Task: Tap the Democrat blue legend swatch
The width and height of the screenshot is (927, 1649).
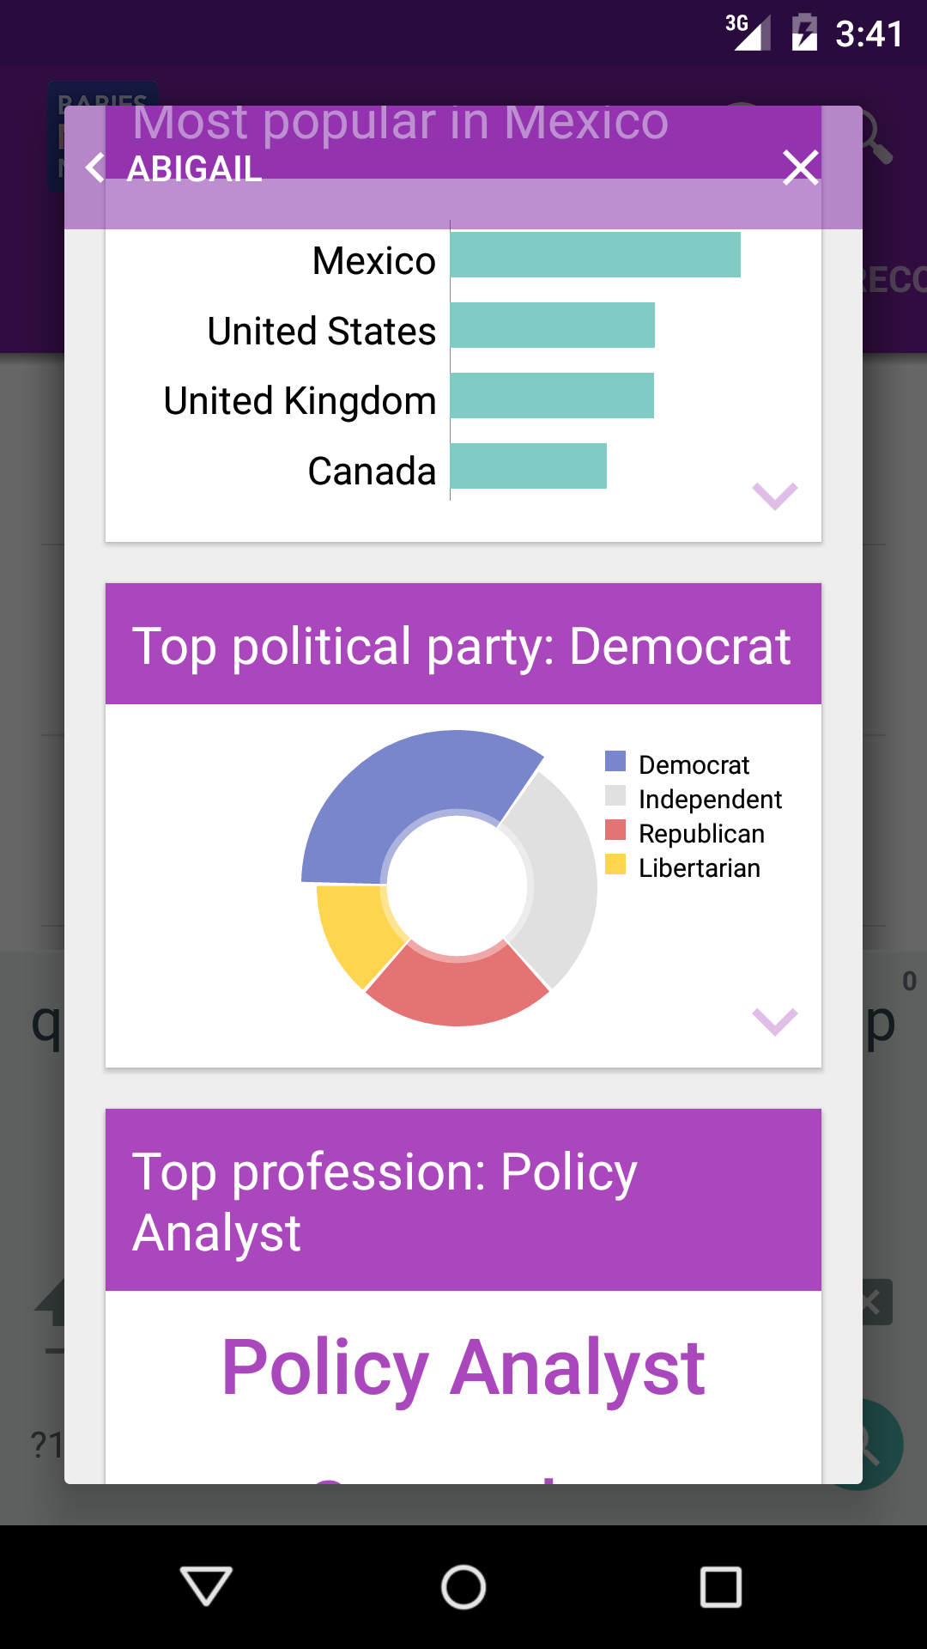Action: click(615, 762)
